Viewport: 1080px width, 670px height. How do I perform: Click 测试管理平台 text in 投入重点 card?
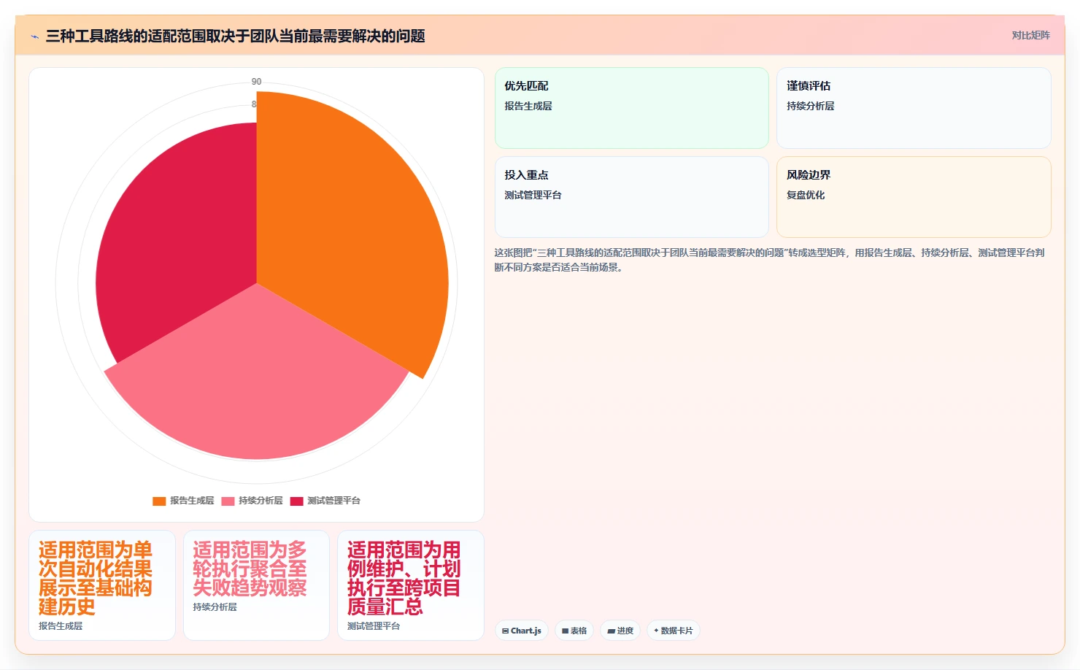tap(533, 195)
